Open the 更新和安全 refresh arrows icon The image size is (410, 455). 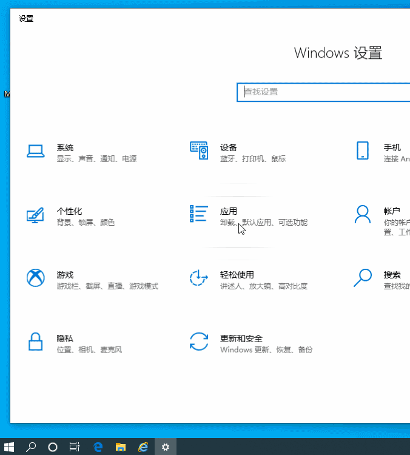point(199,342)
